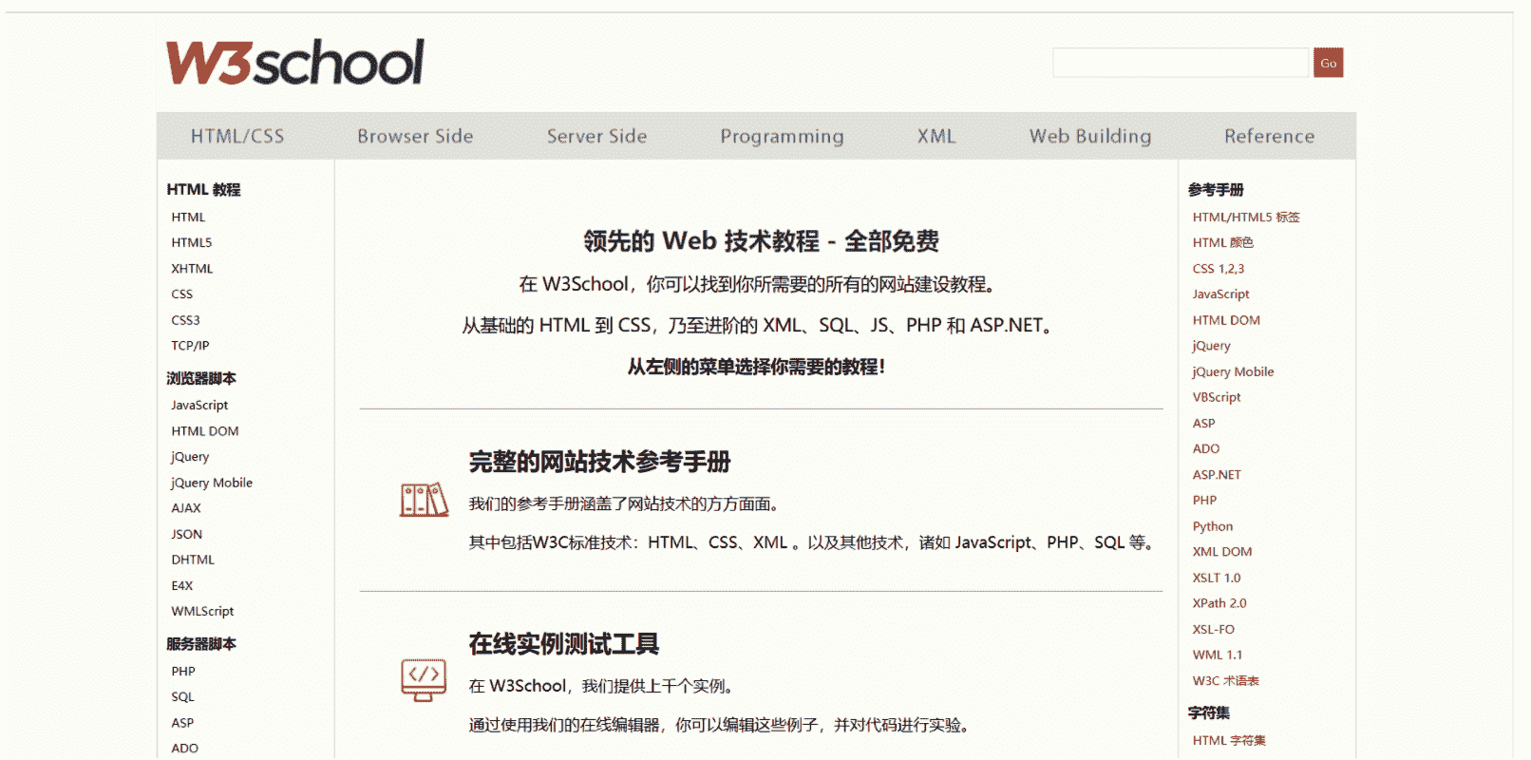The image size is (1531, 760).
Task: Select Web Building in the navbar
Action: 1090,136
